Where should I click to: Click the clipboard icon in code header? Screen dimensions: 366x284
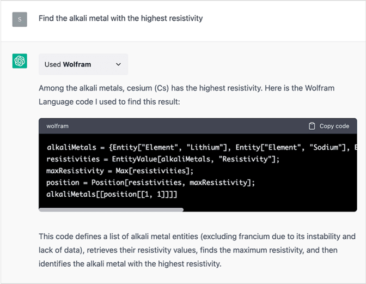312,126
